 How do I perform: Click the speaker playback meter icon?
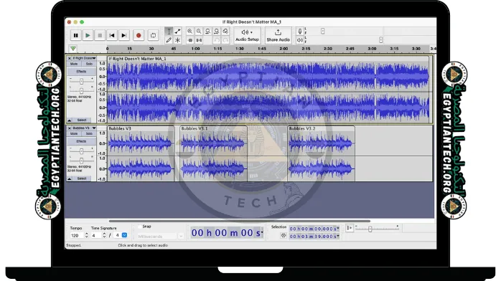[x=300, y=40]
